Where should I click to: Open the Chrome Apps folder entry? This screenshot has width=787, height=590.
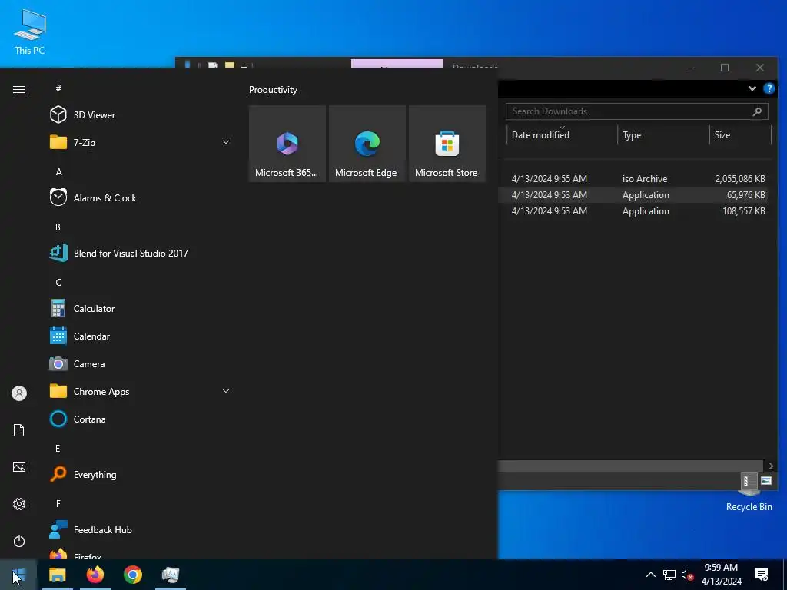(141, 391)
